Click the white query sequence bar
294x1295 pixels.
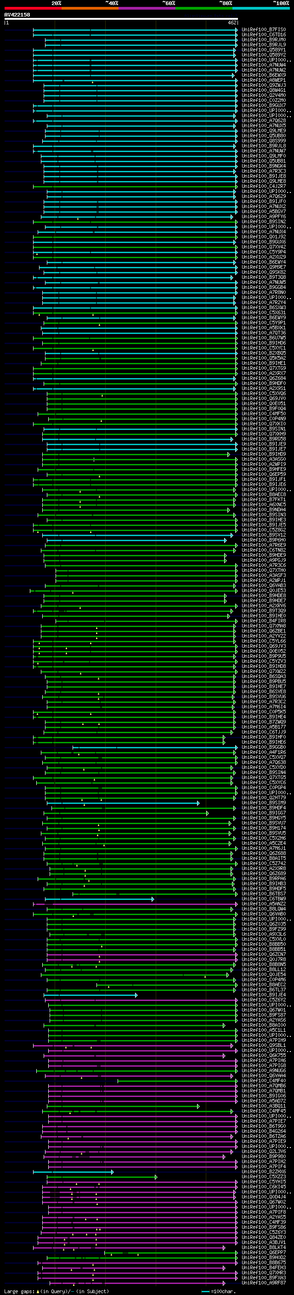tap(121, 18)
